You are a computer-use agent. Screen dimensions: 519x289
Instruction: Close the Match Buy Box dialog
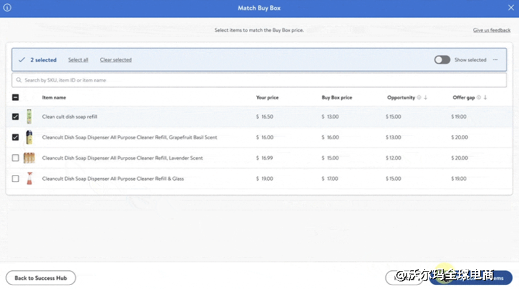(x=511, y=8)
